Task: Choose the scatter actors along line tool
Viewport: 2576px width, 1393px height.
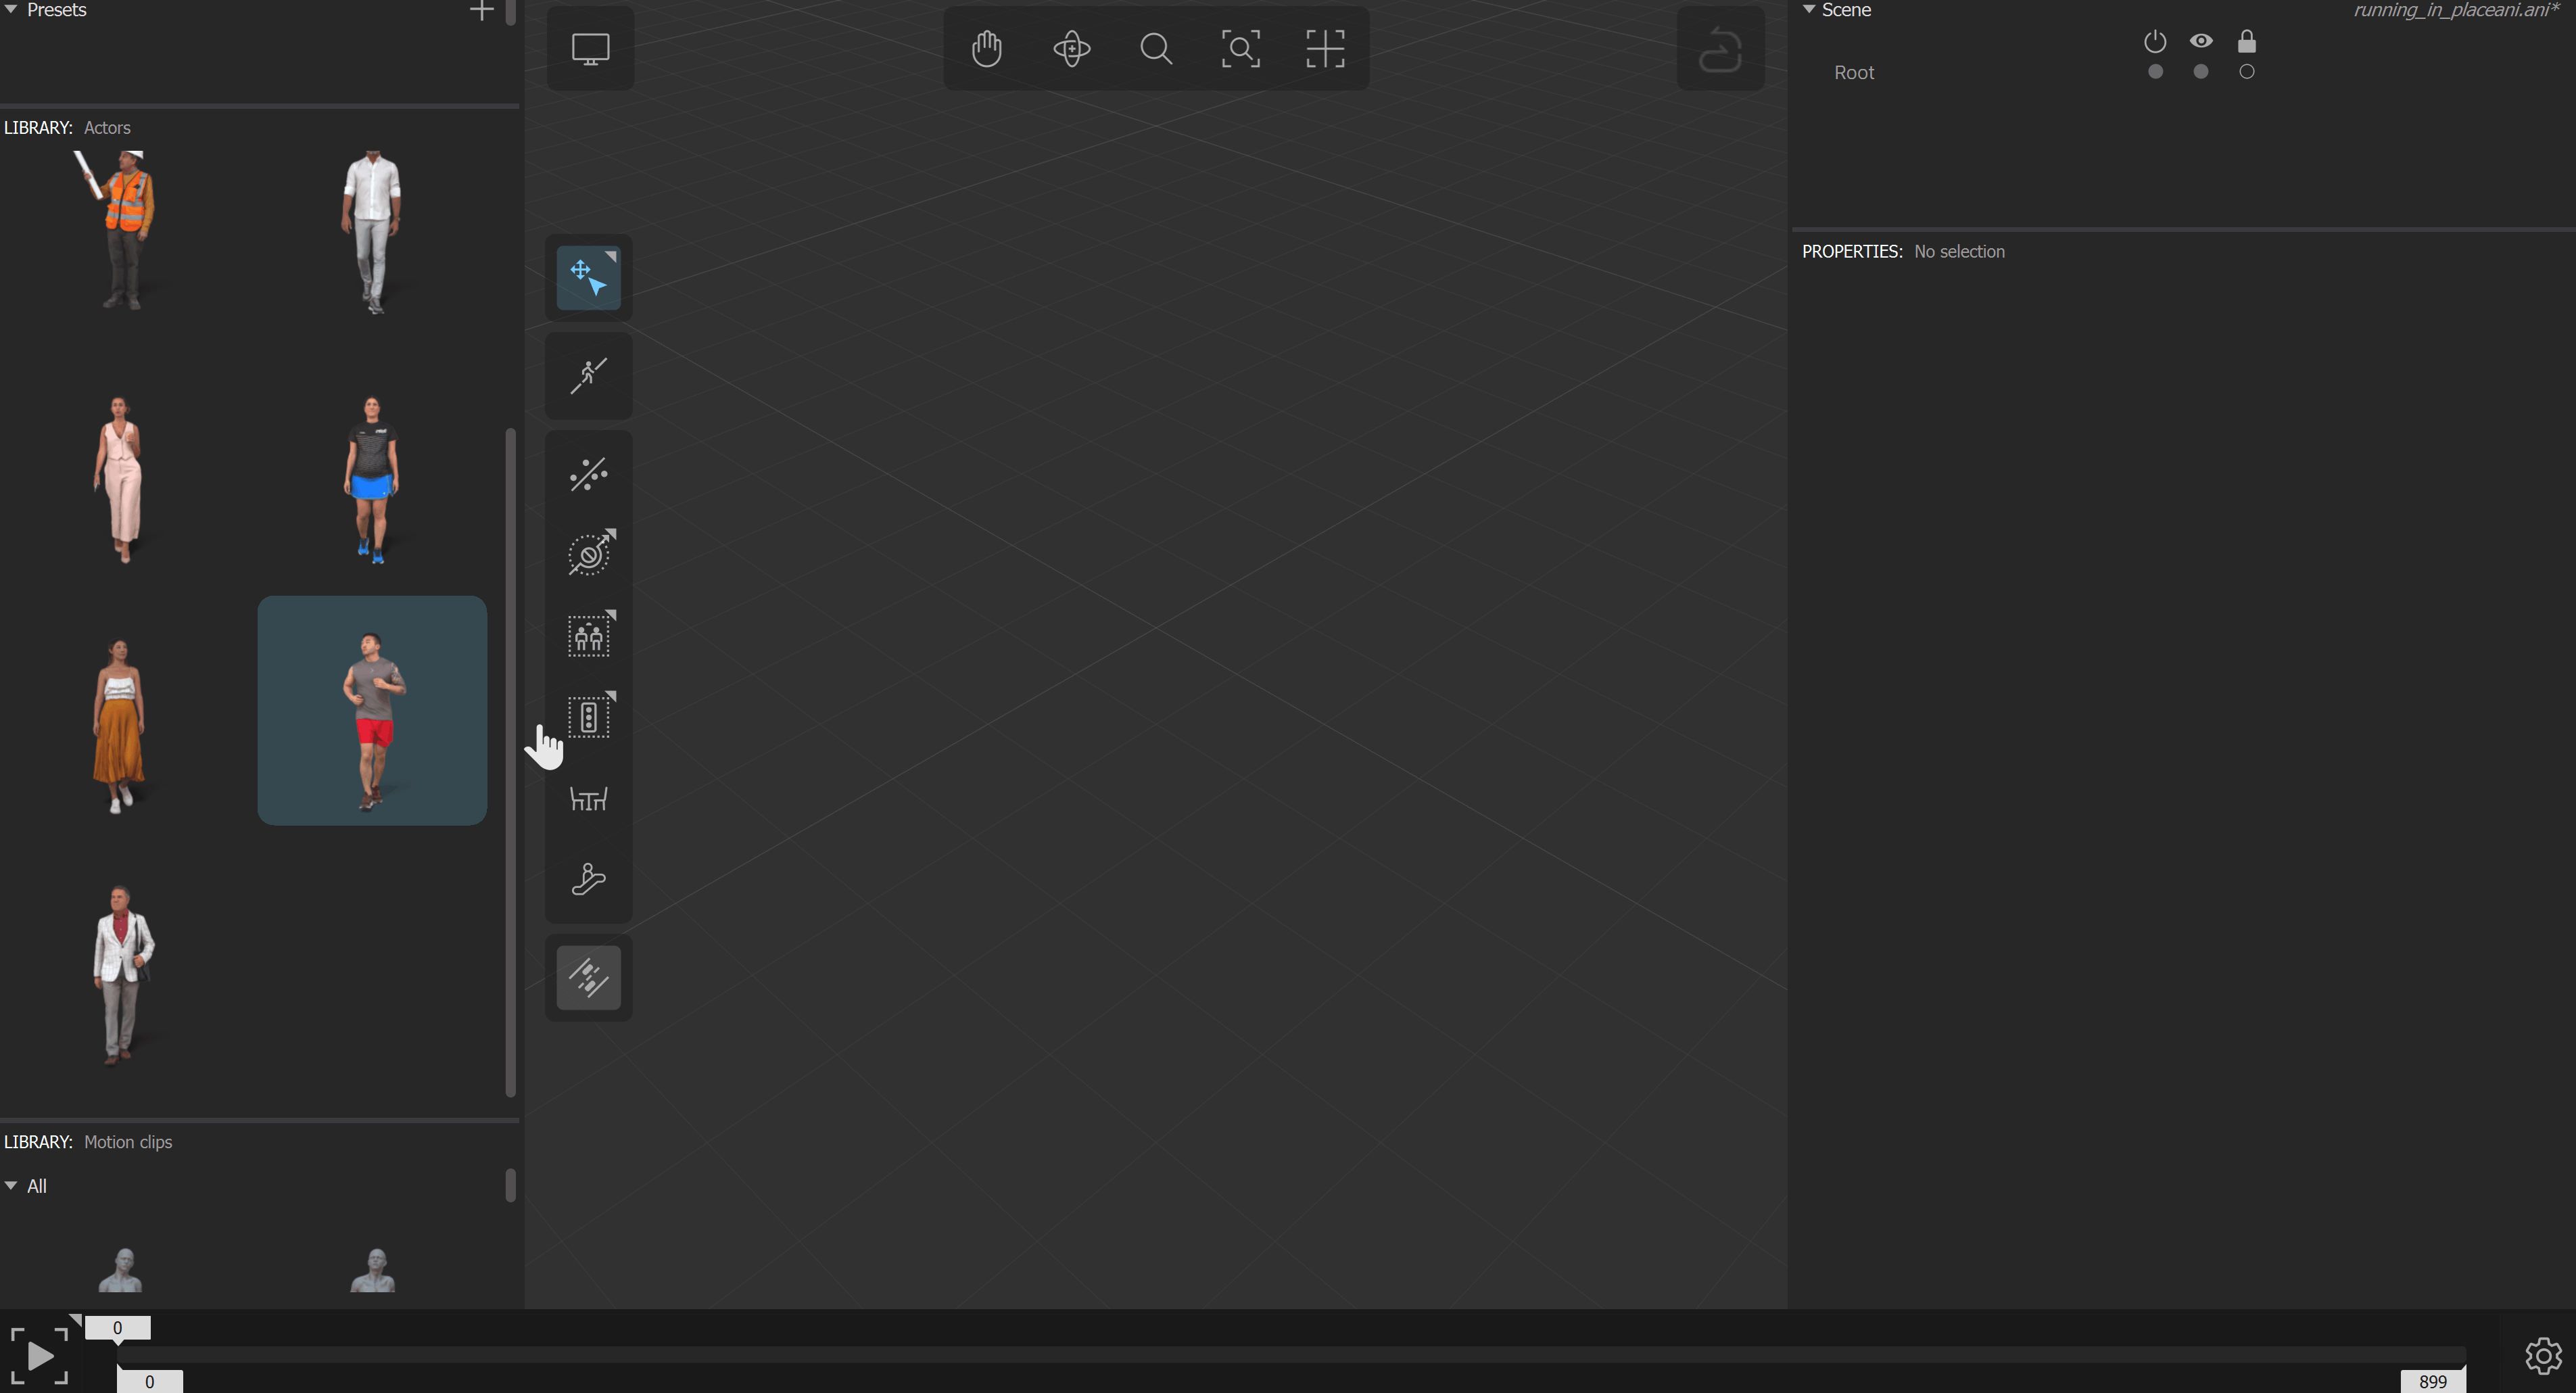Action: click(588, 474)
